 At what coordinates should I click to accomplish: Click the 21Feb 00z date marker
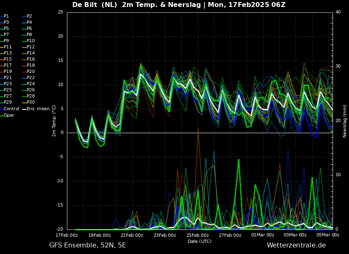[x=132, y=235]
